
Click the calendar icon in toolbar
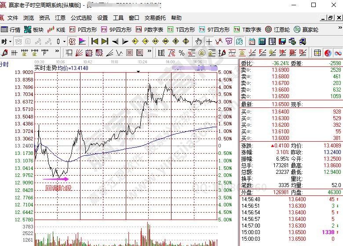[x=252, y=41]
